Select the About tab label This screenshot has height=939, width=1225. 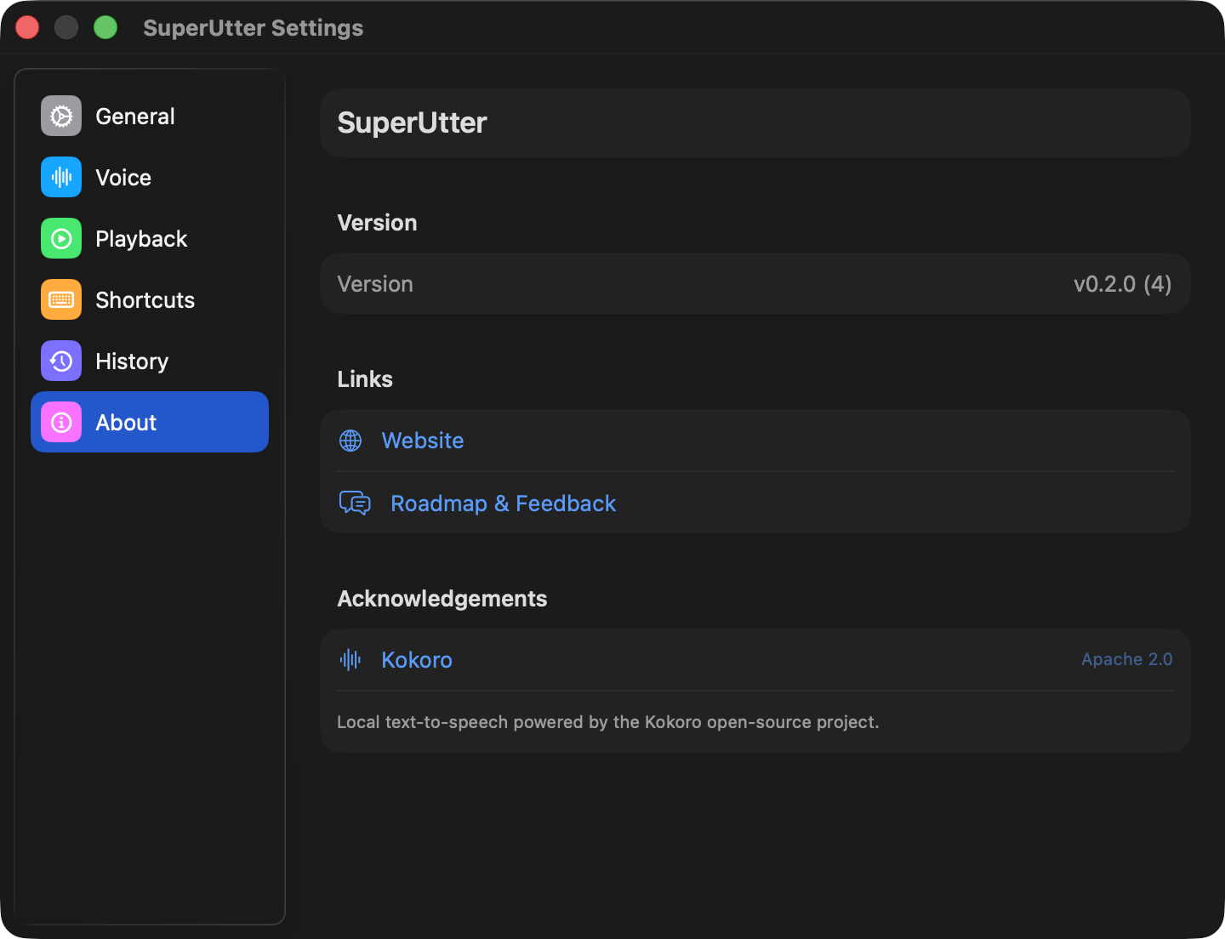tap(126, 423)
